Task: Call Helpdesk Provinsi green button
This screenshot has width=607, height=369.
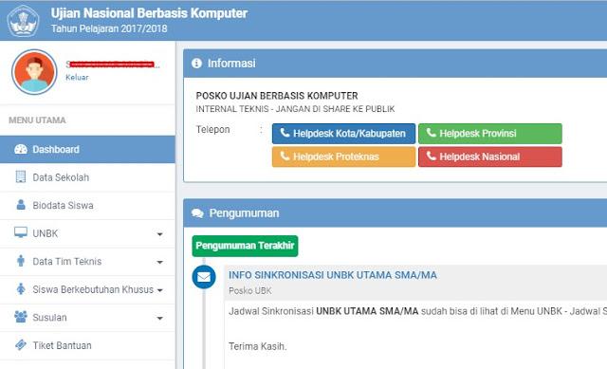Action: pyautogui.click(x=490, y=134)
